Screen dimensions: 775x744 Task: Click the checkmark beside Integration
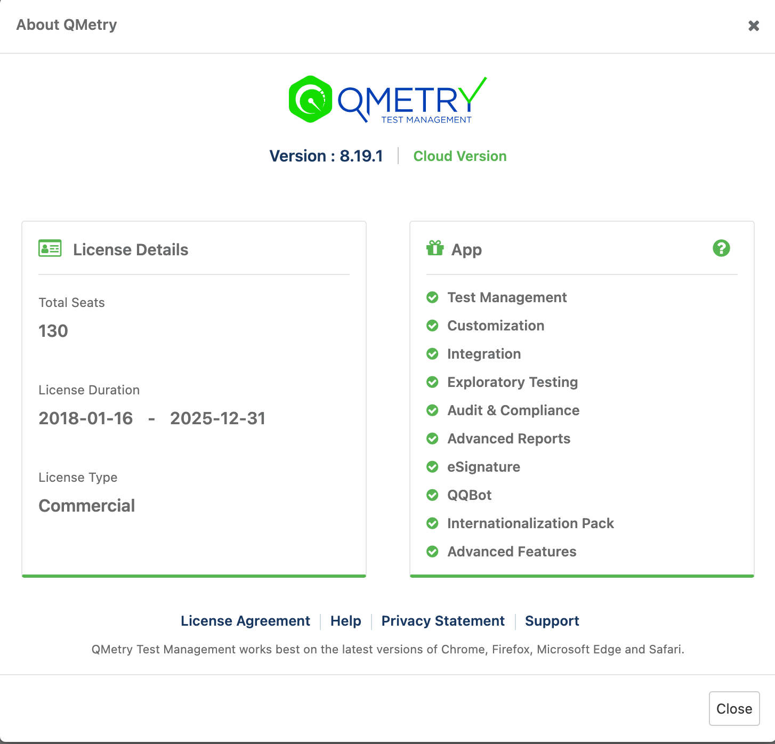[x=432, y=354]
